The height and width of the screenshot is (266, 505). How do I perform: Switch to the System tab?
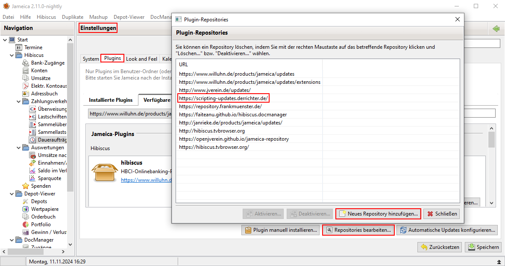91,59
